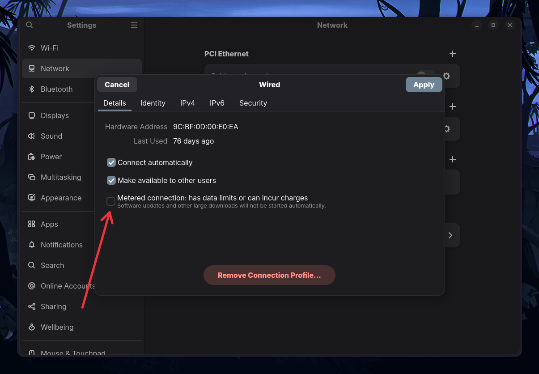
Task: Disable Make available to other users
Action: point(111,180)
